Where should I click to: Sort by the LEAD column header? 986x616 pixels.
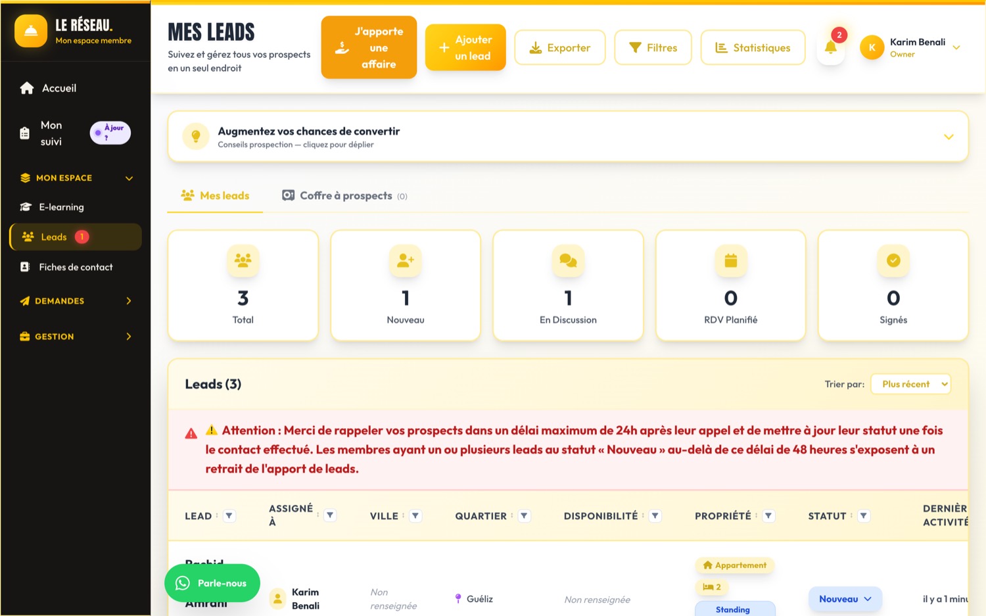coord(198,516)
